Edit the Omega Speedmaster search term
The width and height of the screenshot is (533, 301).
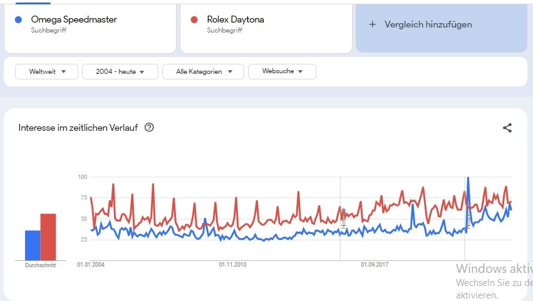coord(74,19)
